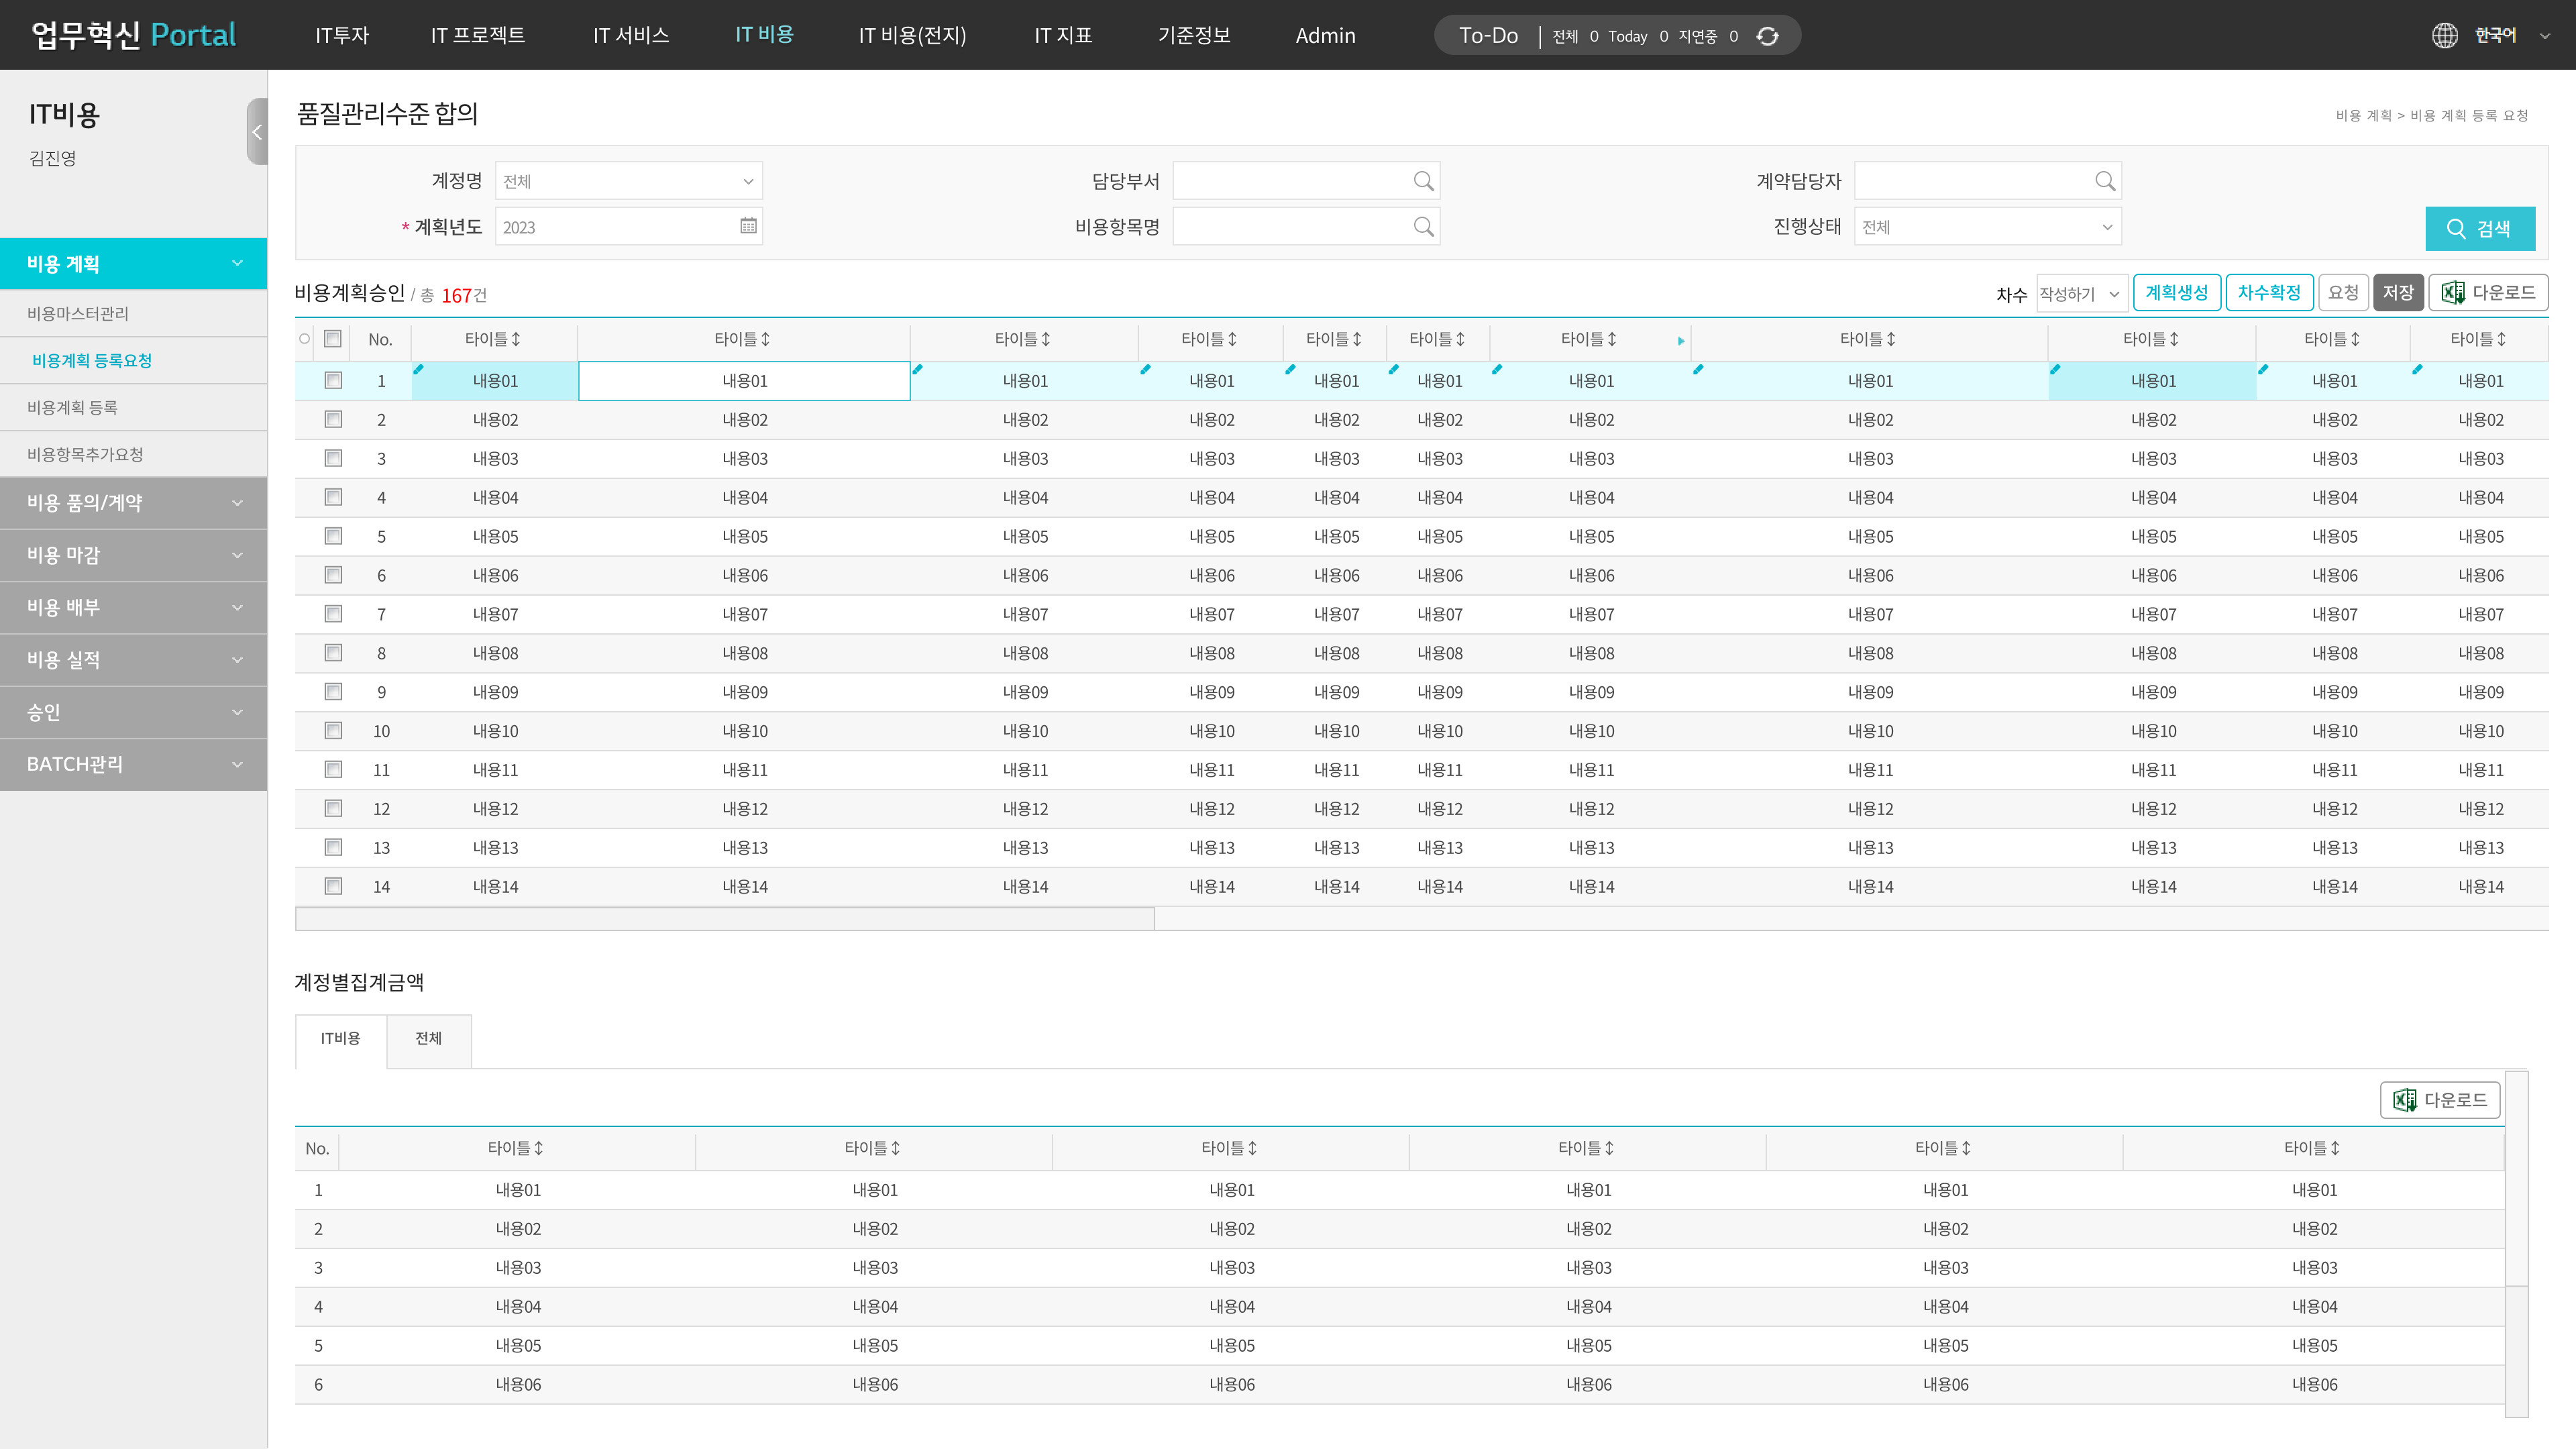Open 비용계획 등록 in the sidebar
The width and height of the screenshot is (2576, 1449).
[x=72, y=407]
